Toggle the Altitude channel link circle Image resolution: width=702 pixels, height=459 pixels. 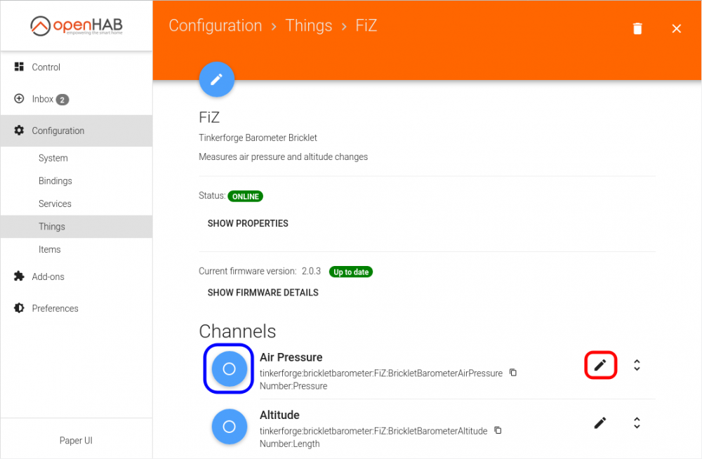[x=229, y=426]
